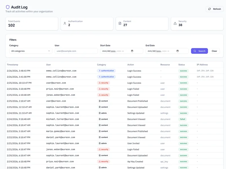Click the Action column header
This screenshot has width=226, height=169.
click(131, 65)
